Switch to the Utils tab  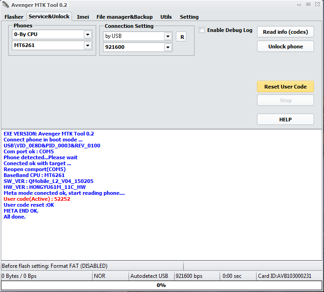[x=166, y=17]
